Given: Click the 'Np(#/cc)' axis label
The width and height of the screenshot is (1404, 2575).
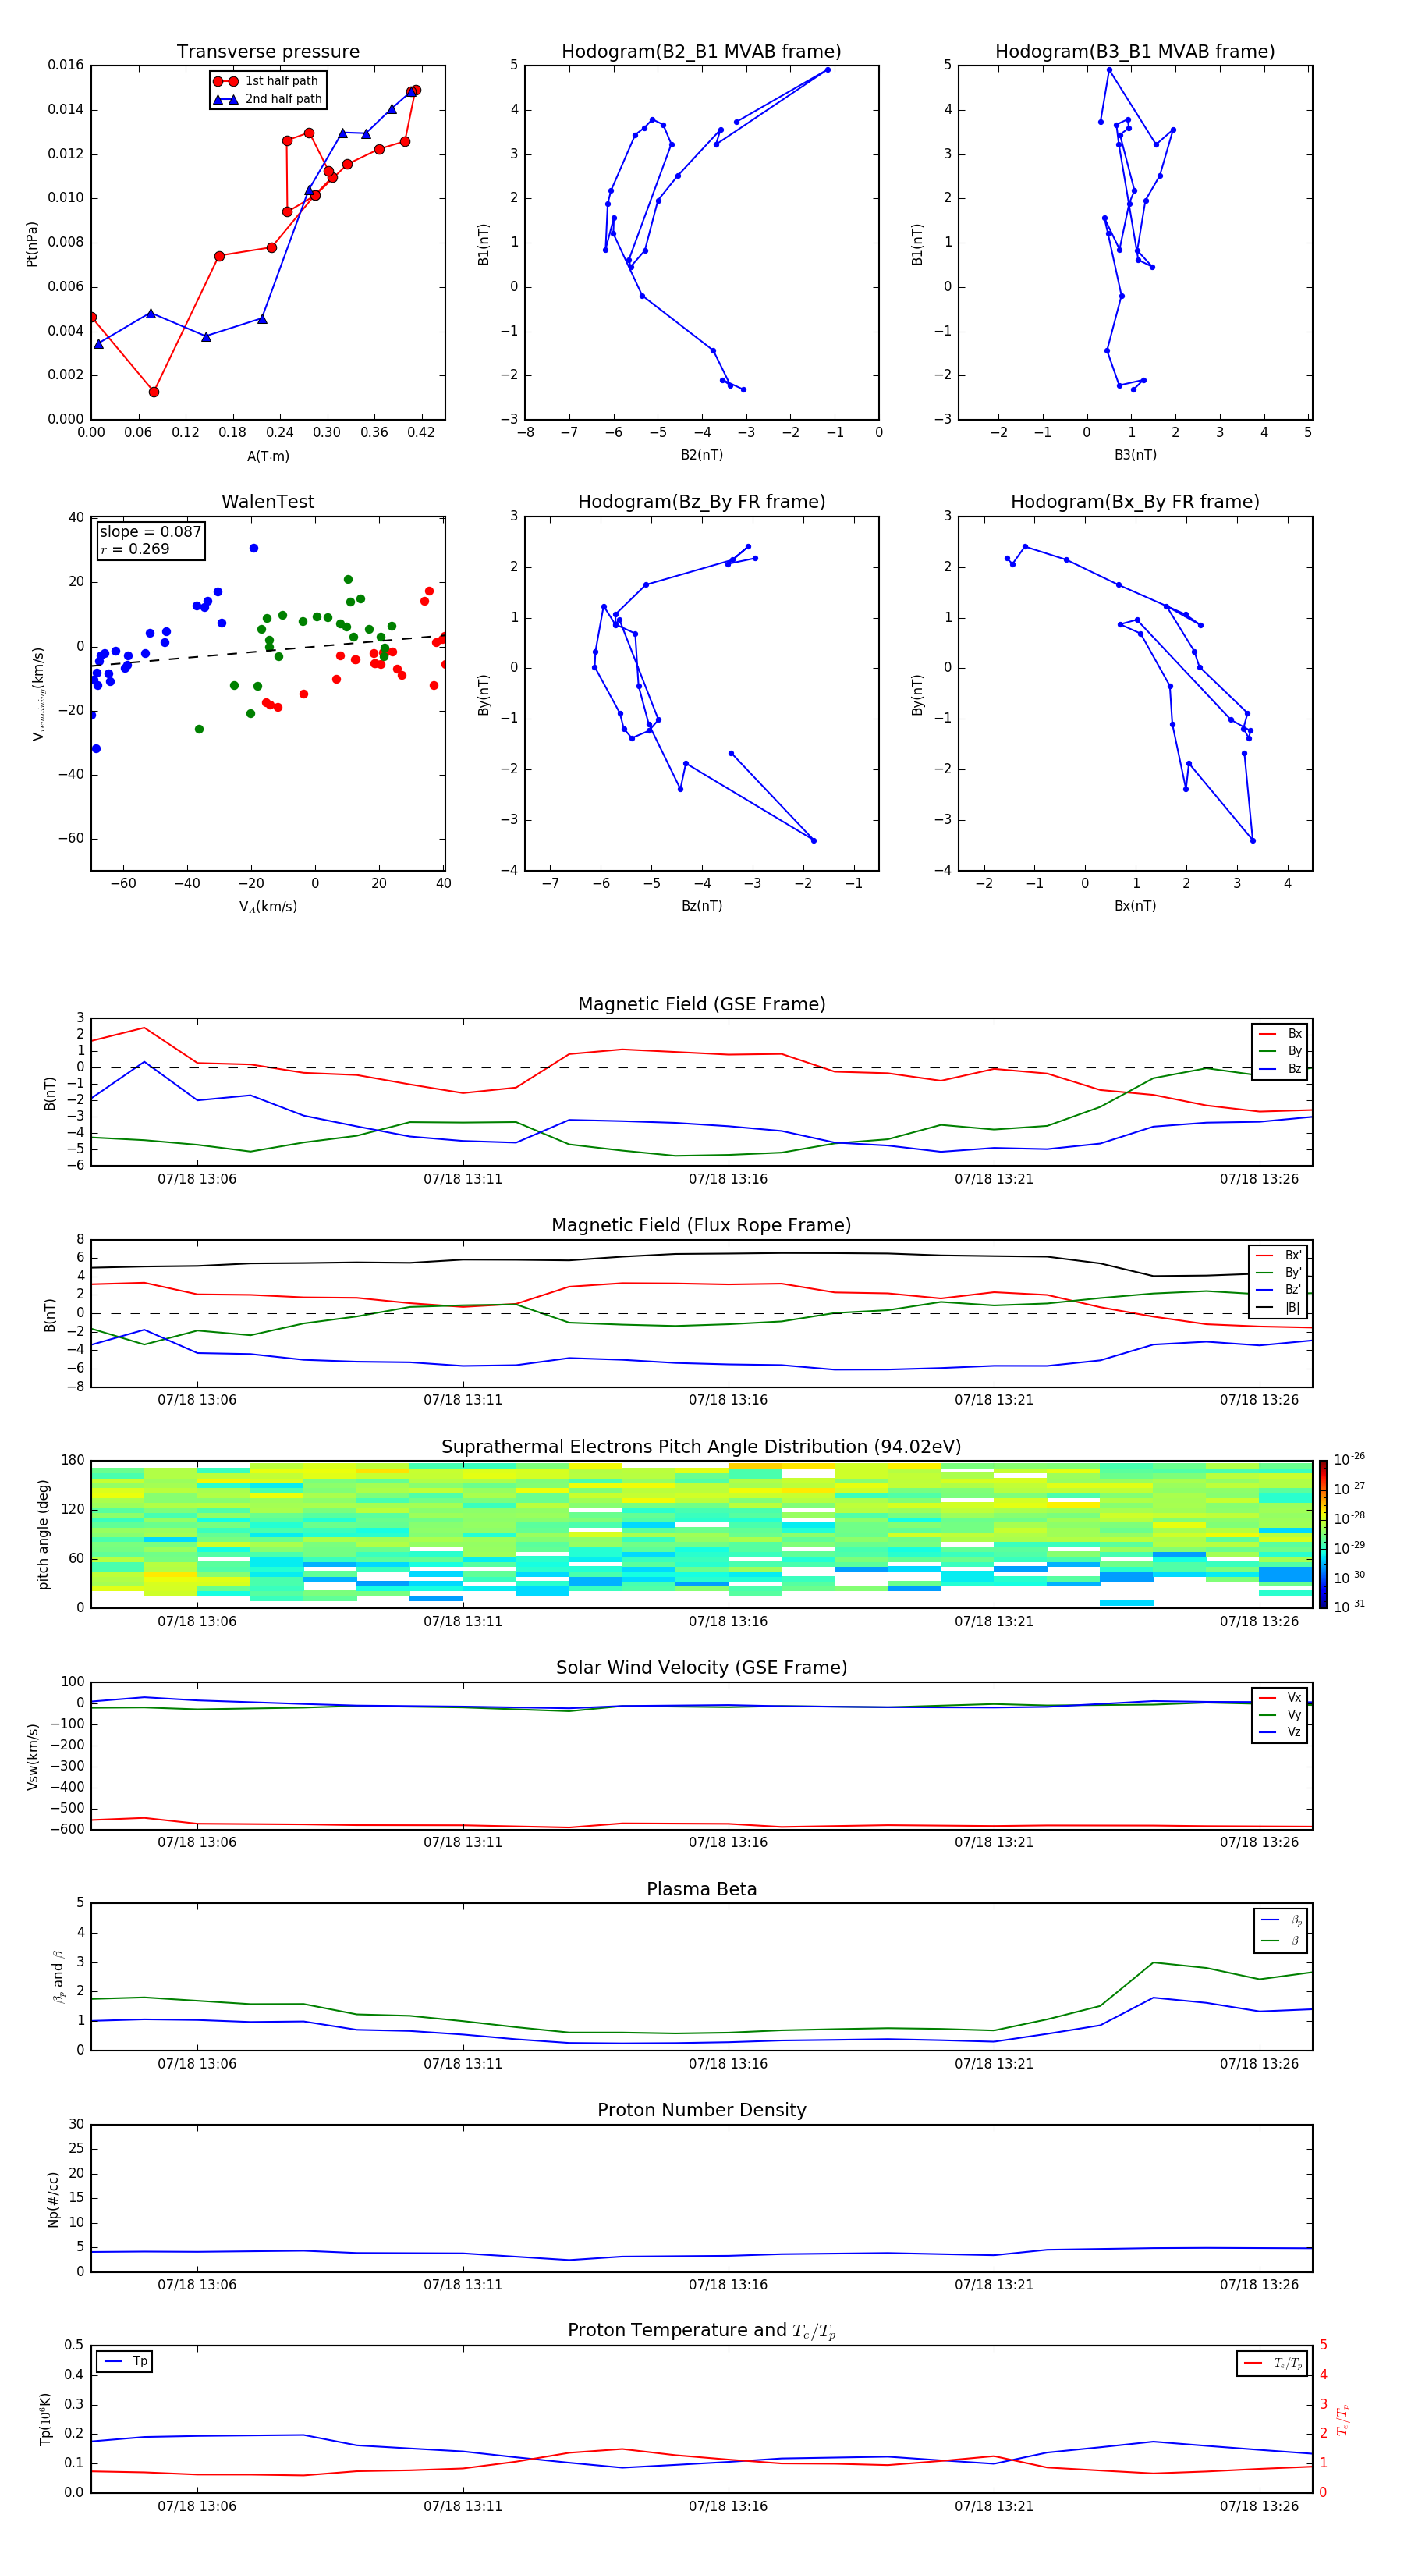Looking at the screenshot, I should (53, 2199).
